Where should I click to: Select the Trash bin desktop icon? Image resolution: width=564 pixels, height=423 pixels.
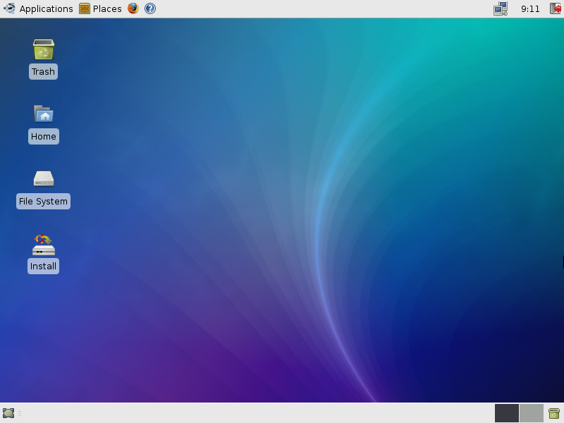[43, 50]
